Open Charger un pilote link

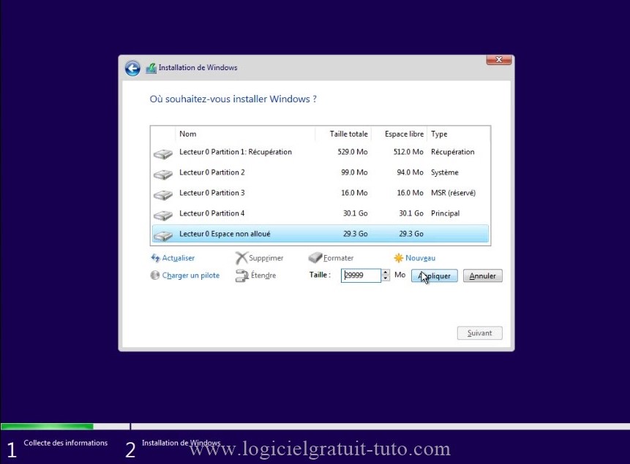pos(190,275)
